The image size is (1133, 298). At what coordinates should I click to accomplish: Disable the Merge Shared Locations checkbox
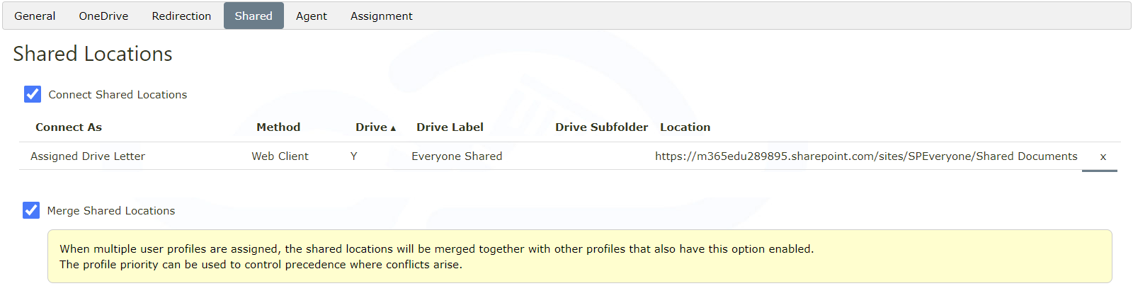coord(31,210)
